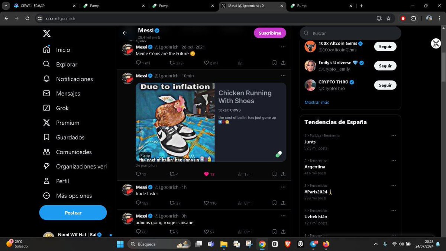
Task: Open Chrome tab search dropdown arrow
Action: [5, 6]
